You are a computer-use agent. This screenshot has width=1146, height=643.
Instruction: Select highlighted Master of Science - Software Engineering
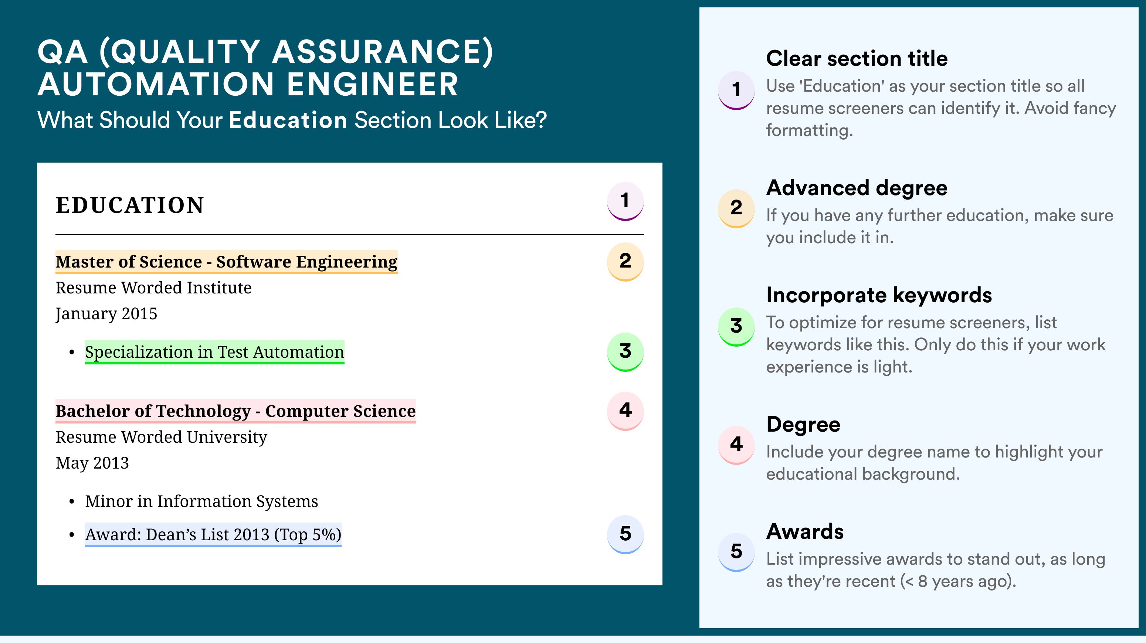pos(227,262)
